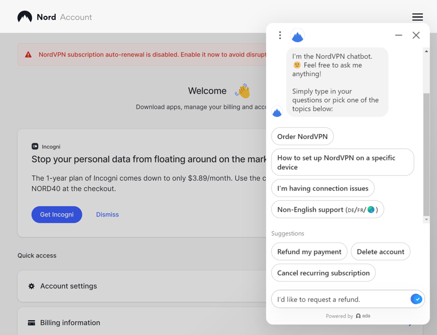Open Billing information quick access
The image size is (437, 335).
(142, 321)
